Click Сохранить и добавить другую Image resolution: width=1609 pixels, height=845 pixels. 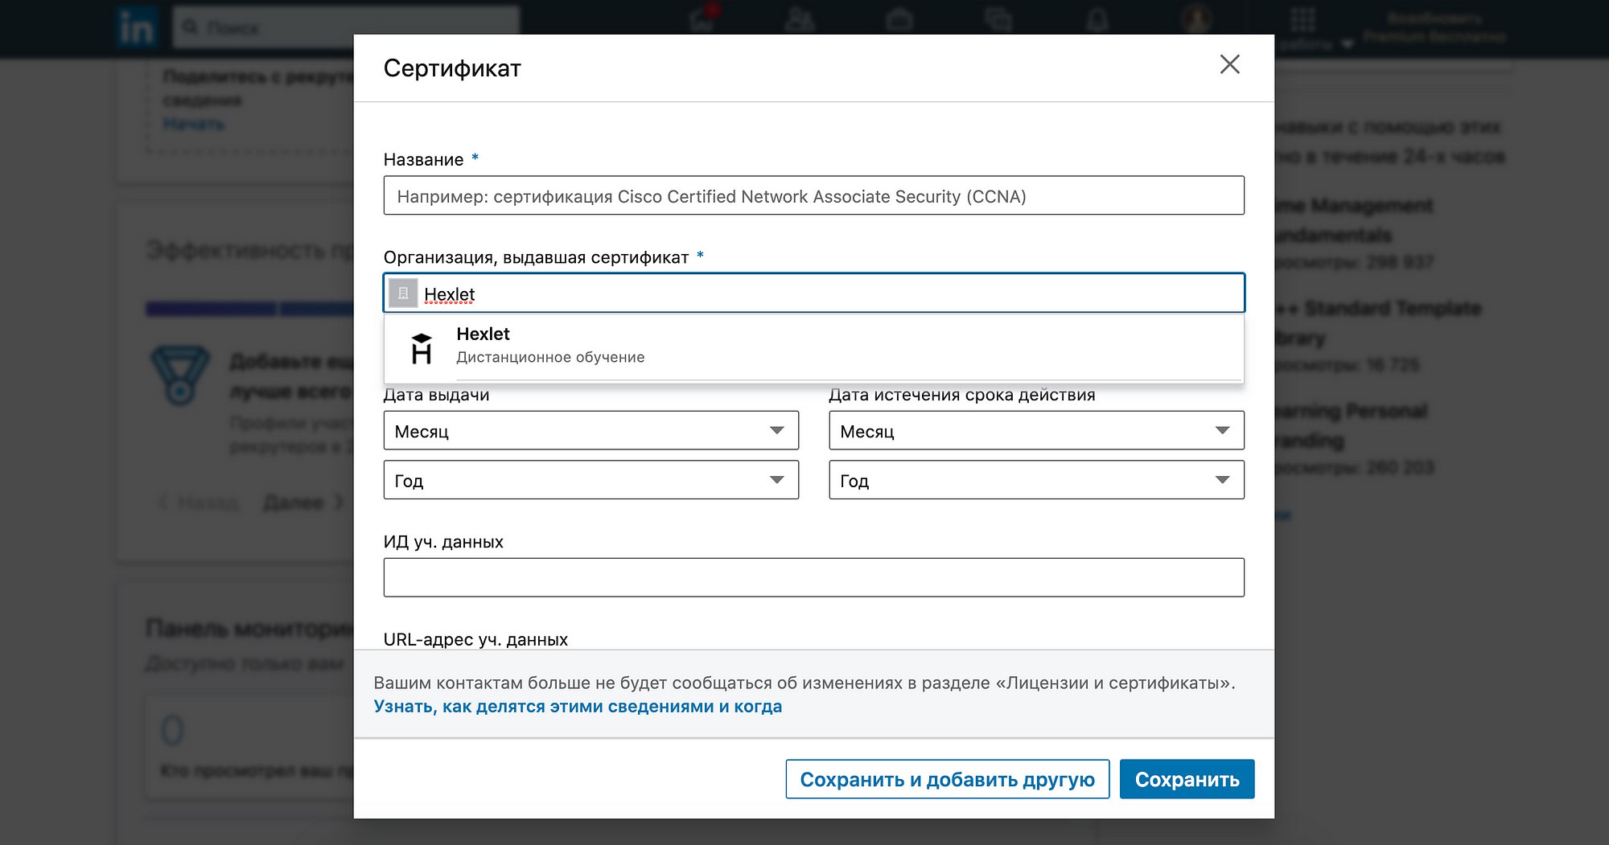coord(947,779)
